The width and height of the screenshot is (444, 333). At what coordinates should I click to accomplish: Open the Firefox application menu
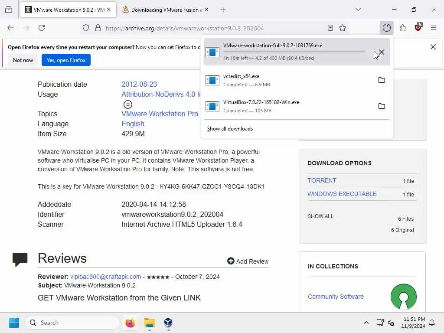(434, 28)
